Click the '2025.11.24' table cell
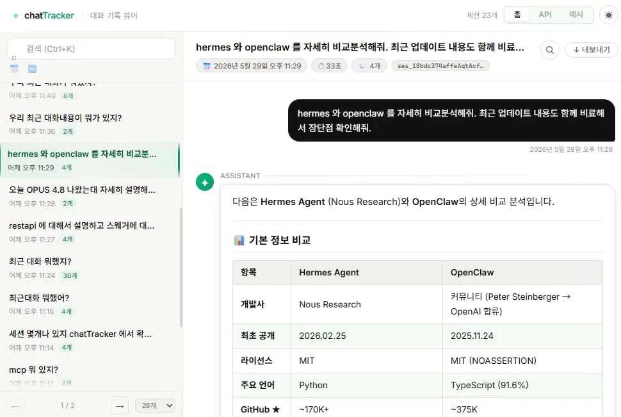 (x=522, y=336)
